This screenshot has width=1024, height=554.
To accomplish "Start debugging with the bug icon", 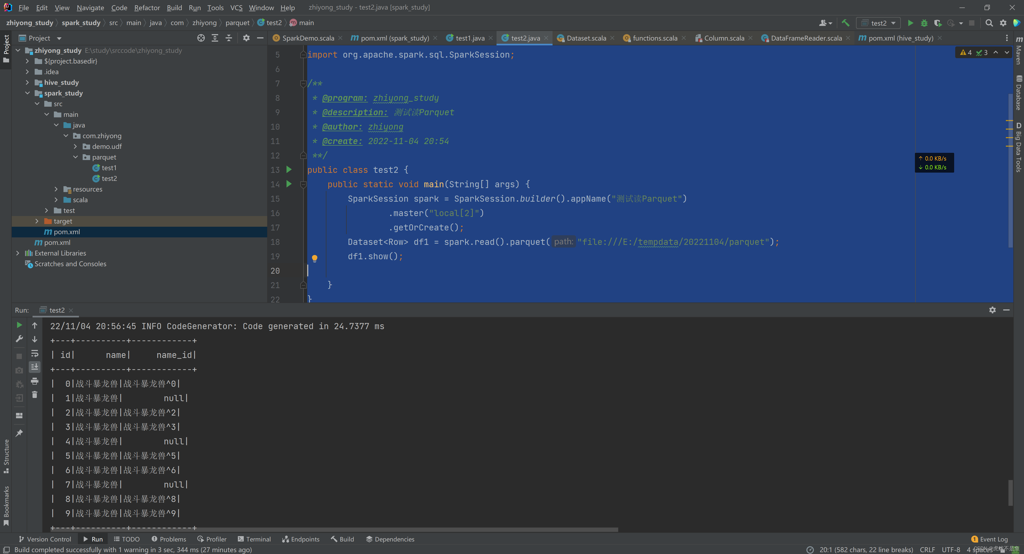I will (924, 23).
